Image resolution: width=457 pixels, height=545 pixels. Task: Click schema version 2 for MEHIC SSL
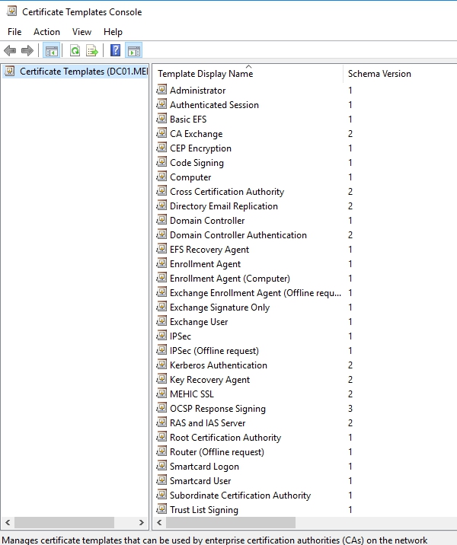350,394
